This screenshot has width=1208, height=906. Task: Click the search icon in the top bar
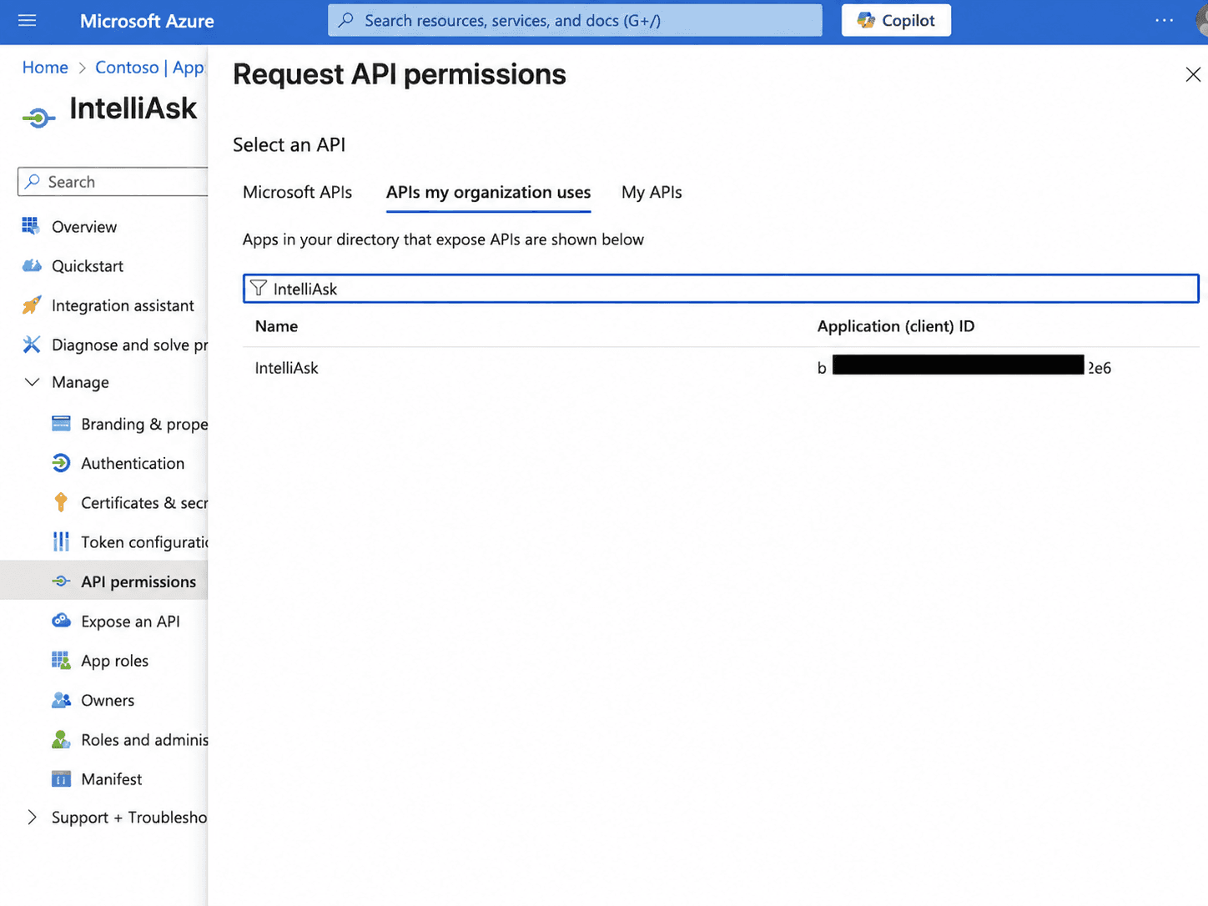[346, 20]
